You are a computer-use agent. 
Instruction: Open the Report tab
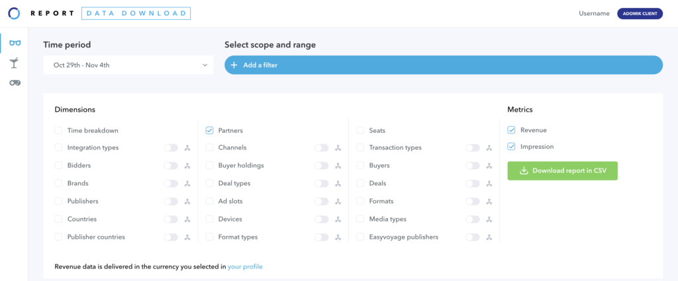[52, 13]
